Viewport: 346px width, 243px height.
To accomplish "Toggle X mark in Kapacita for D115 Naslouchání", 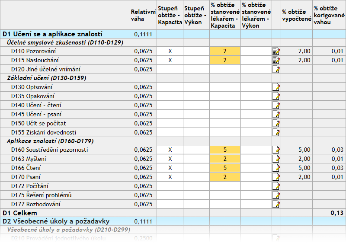I will point(170,60).
